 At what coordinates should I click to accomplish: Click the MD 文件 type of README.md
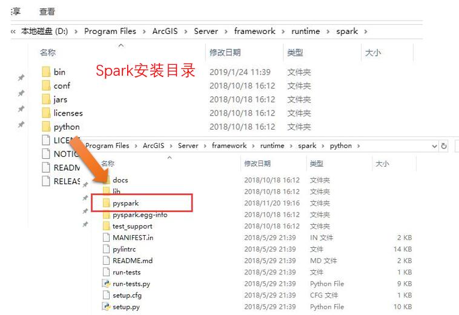pyautogui.click(x=323, y=260)
